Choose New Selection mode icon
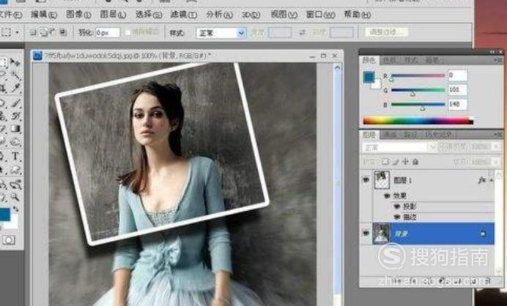The height and width of the screenshot is (306, 507). [x=33, y=32]
